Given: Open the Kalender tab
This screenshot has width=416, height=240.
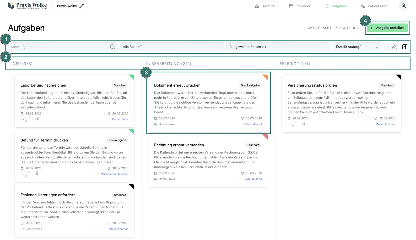Looking at the screenshot, I should (300, 6).
